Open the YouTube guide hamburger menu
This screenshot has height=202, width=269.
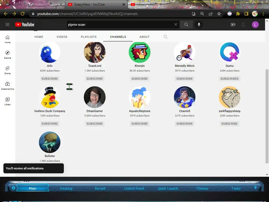pyautogui.click(x=7, y=24)
